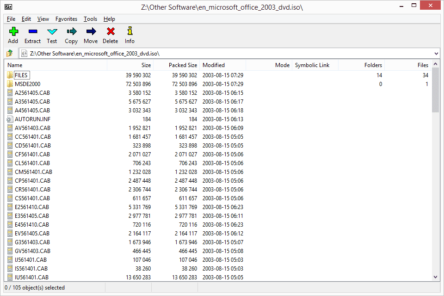Click the size value 72 503 896 in Size column
The width and height of the screenshot is (444, 296).
click(138, 84)
